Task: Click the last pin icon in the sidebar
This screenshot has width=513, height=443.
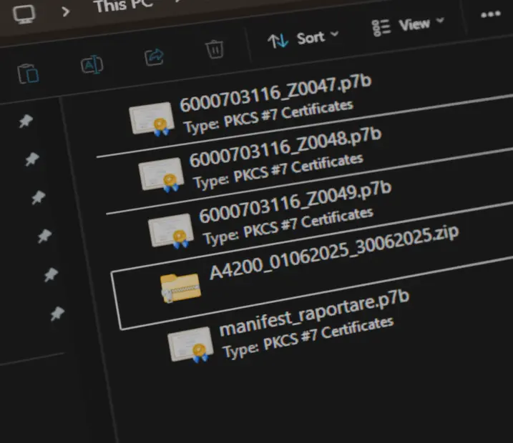Action: pos(57,314)
